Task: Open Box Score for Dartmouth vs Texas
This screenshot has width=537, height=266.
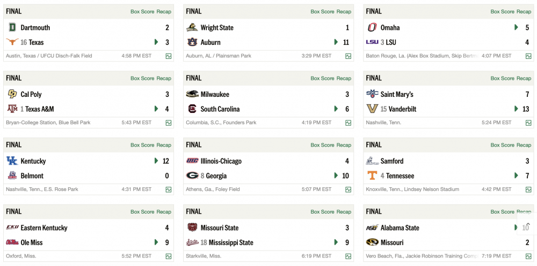Action: [142, 12]
